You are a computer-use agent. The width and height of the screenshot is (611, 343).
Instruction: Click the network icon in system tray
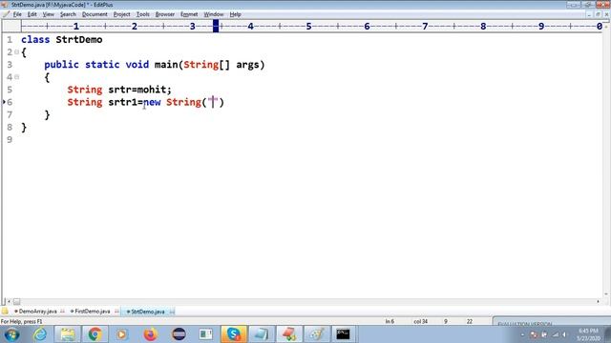click(x=555, y=334)
